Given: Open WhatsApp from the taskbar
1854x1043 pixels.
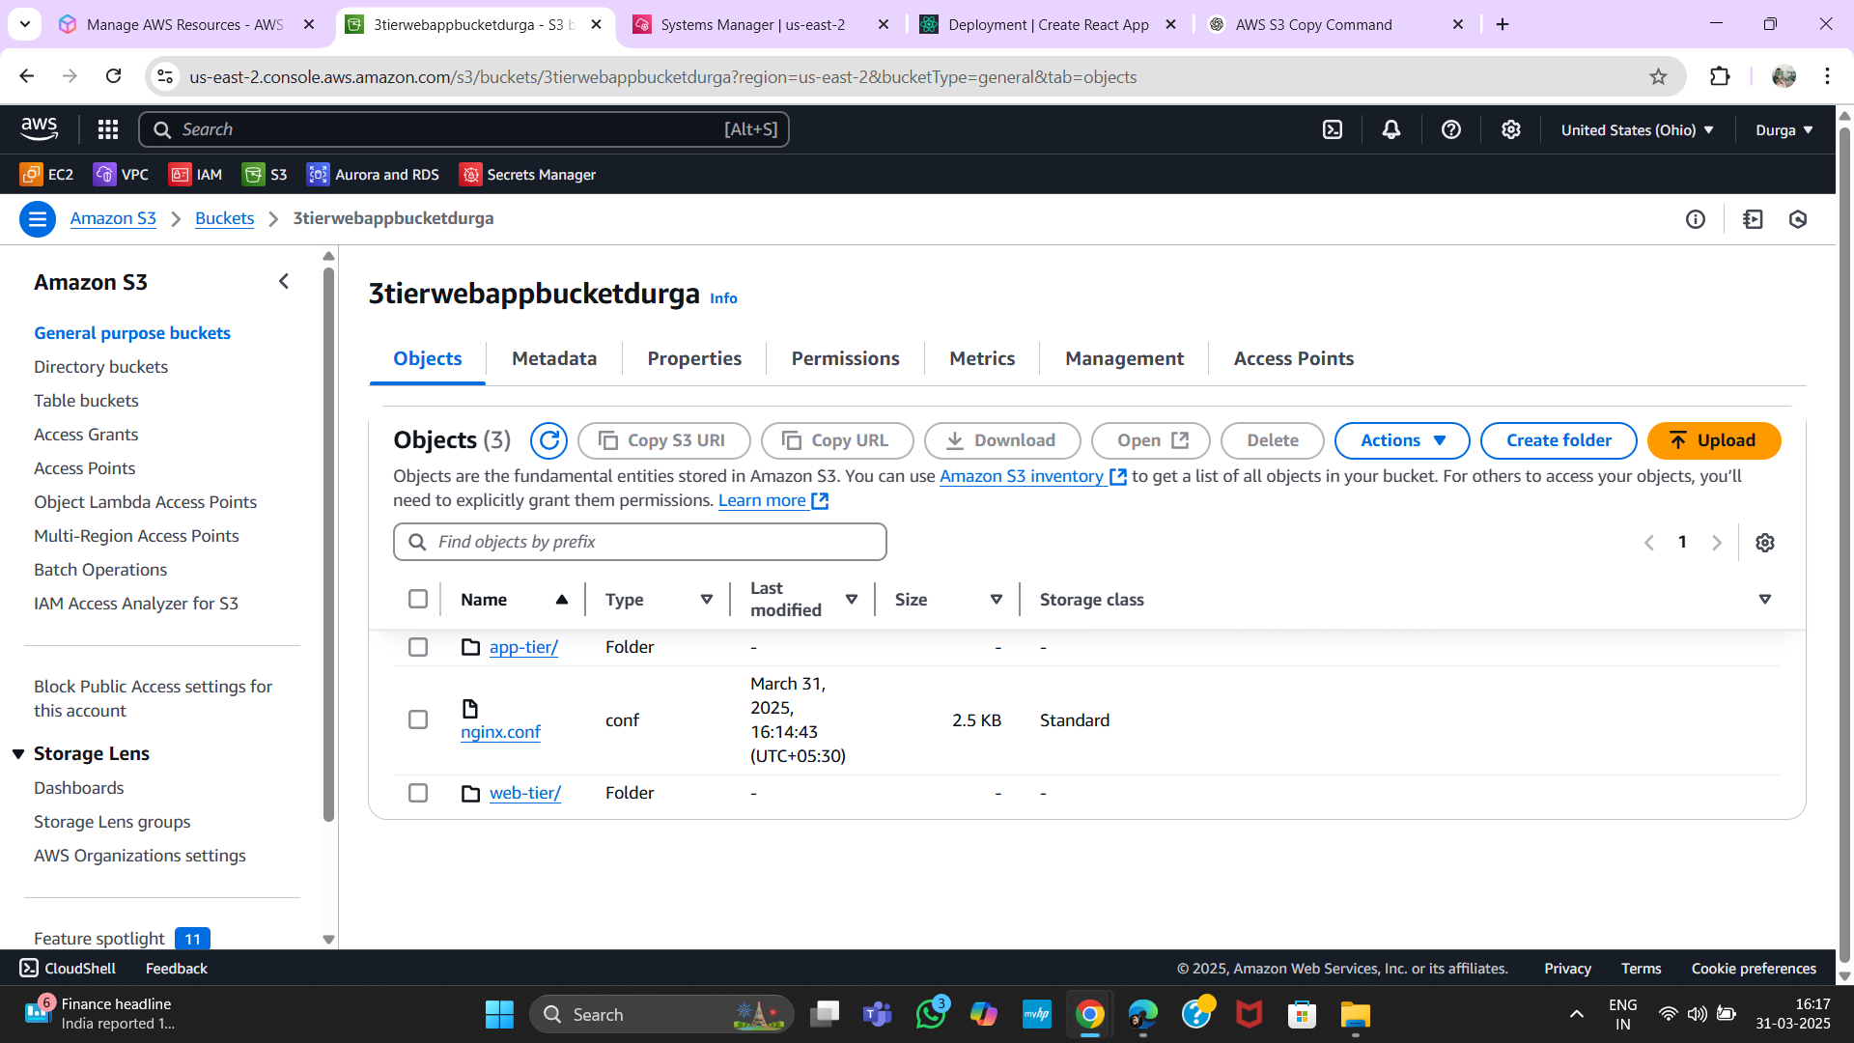Looking at the screenshot, I should [931, 1014].
